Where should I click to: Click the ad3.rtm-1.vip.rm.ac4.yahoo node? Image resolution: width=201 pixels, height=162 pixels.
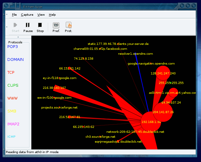pyautogui.click(x=173, y=93)
